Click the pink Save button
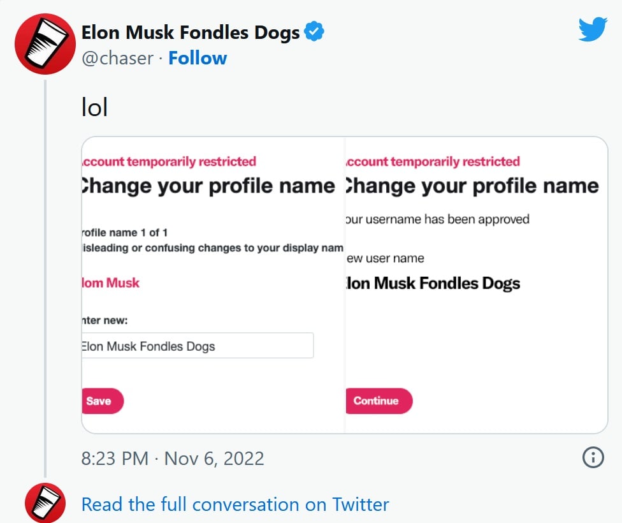The image size is (622, 523). (x=103, y=401)
